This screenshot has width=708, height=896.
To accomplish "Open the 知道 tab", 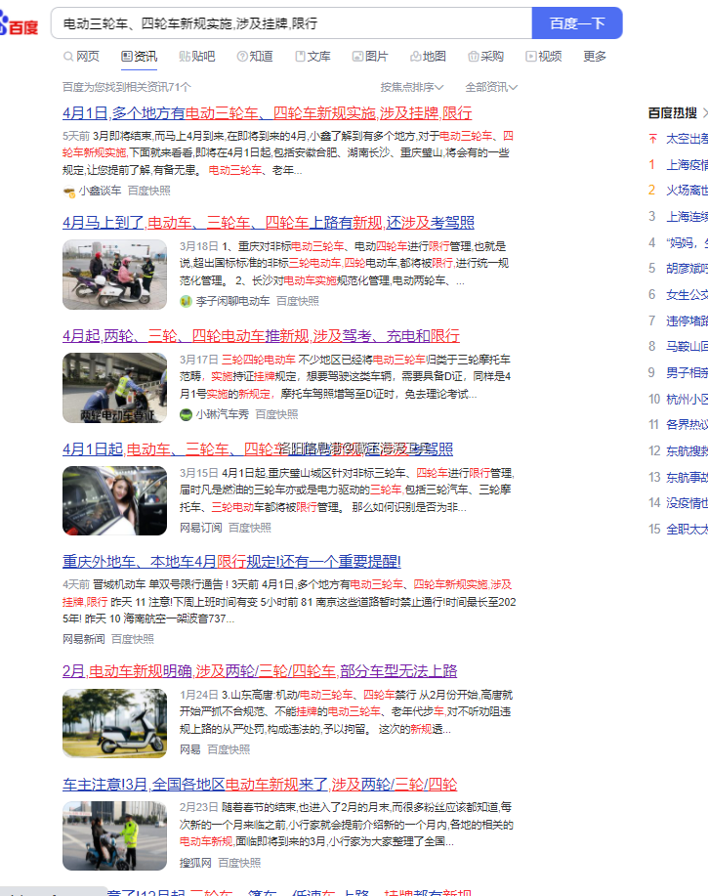I will pos(255,56).
